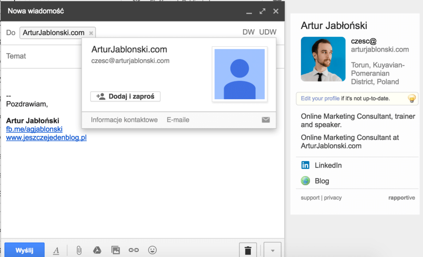Click envelope icon in contact card

point(266,119)
